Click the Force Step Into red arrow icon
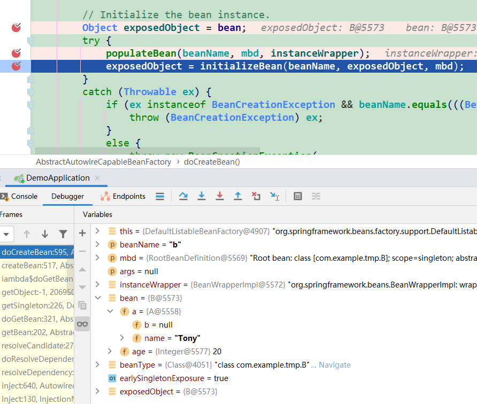Screen dimensions: 477x404 (220, 196)
